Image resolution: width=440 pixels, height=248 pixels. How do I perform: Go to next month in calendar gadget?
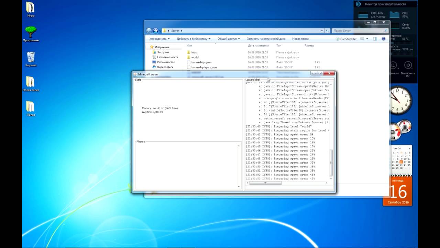[409, 148]
